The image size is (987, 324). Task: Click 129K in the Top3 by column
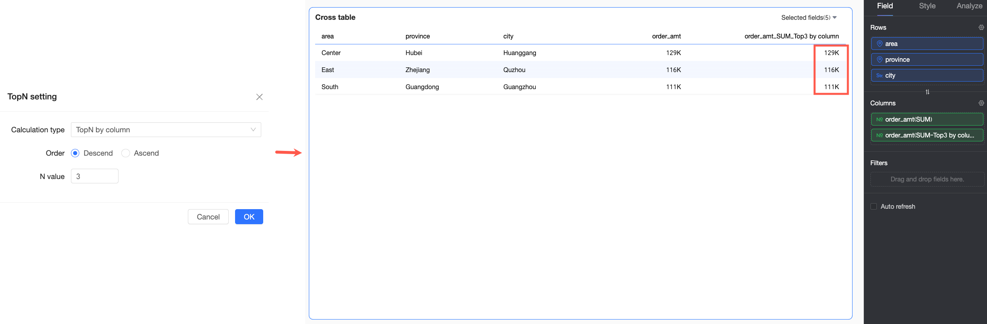pyautogui.click(x=832, y=53)
